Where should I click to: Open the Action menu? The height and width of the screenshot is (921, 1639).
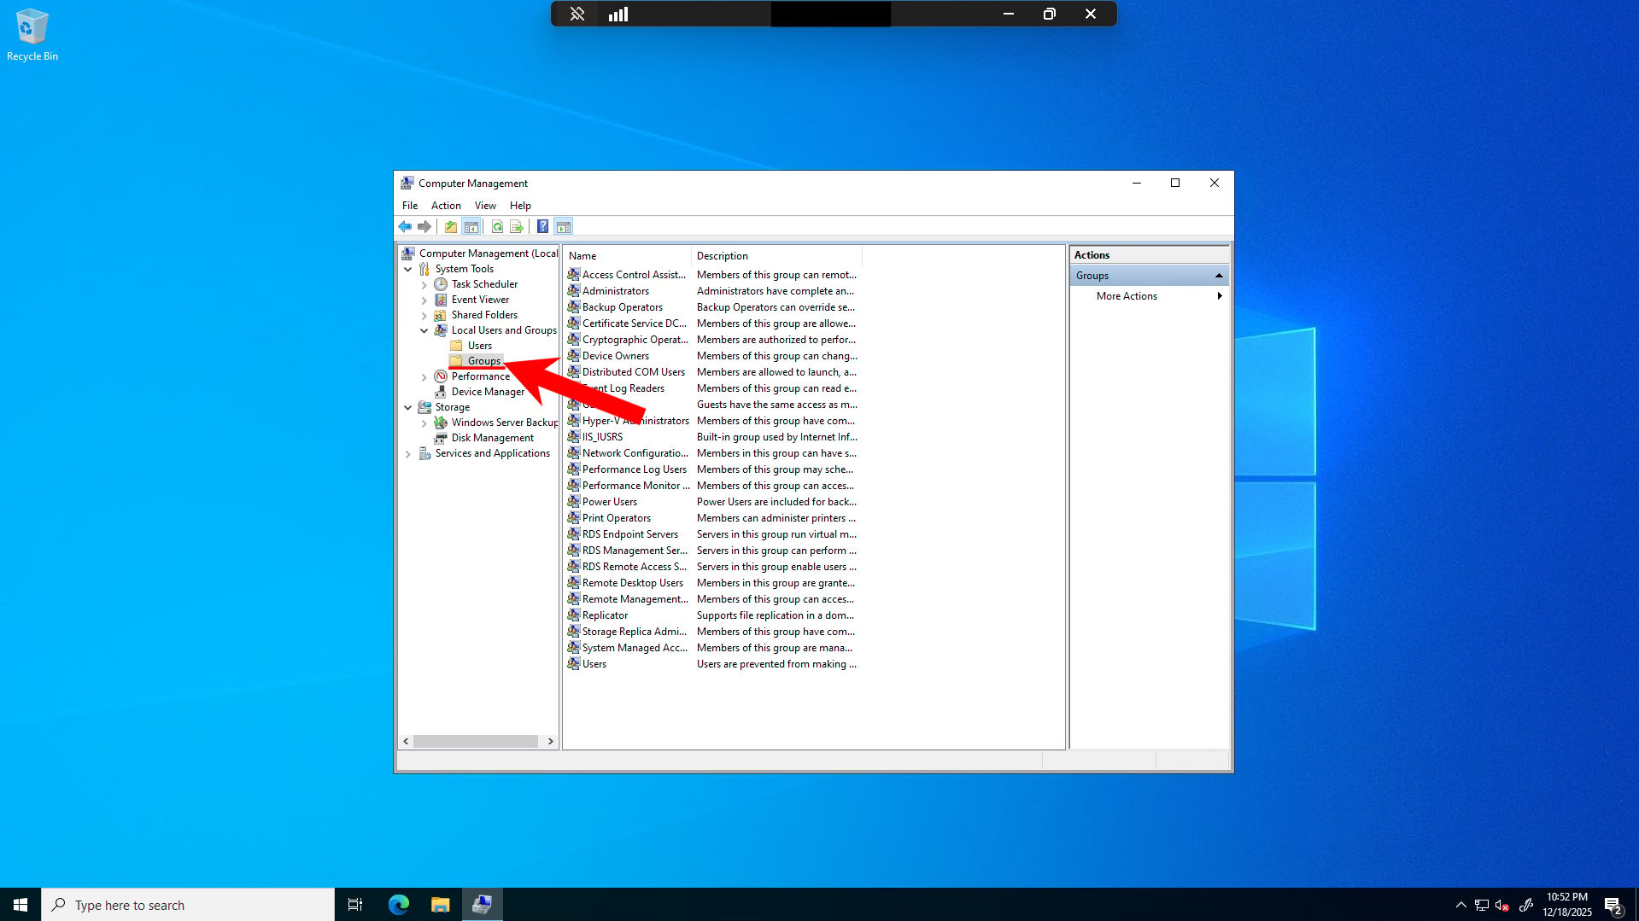[x=446, y=206]
